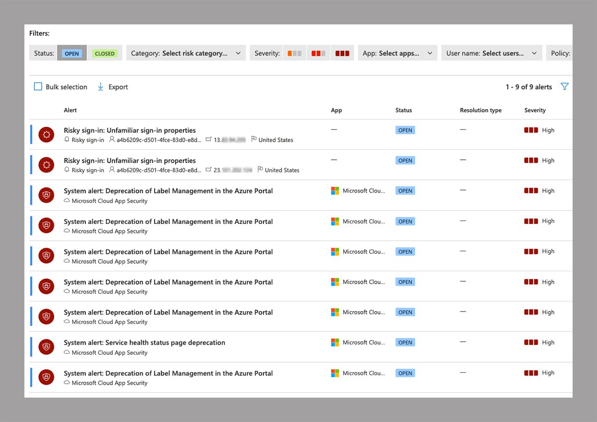Click the United States flag icon on first alert
The height and width of the screenshot is (422, 597).
[x=254, y=140]
